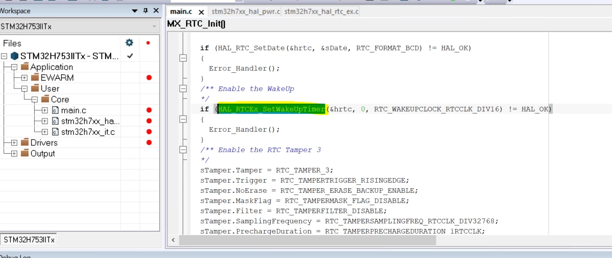The height and width of the screenshot is (258, 612).
Task: Expand the Output folder node
Action: tap(14, 154)
